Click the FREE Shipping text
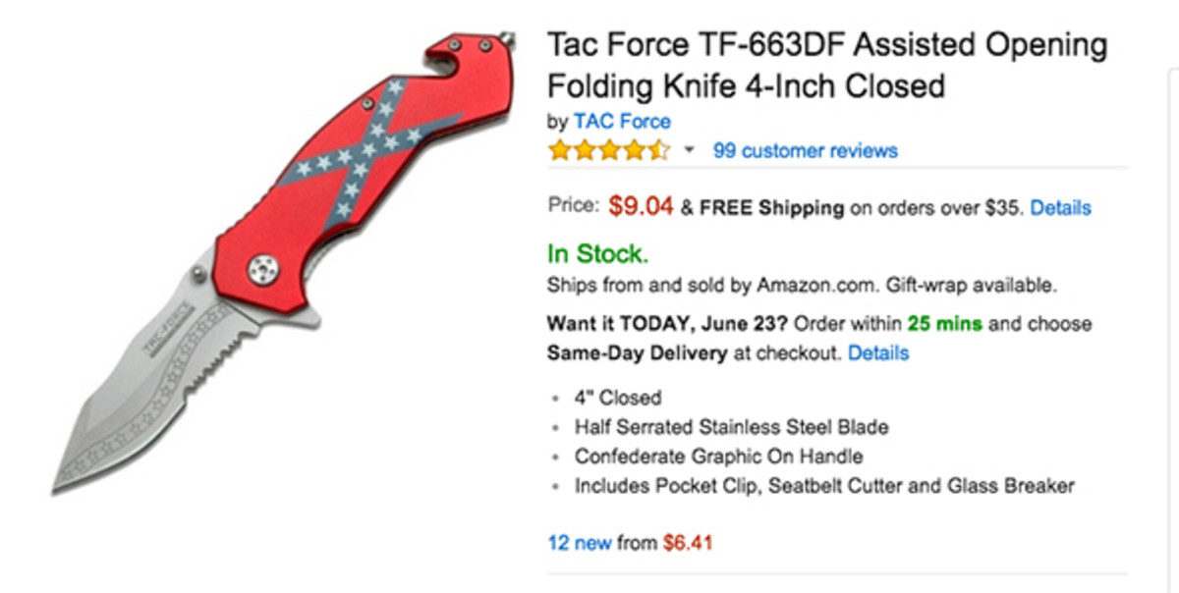 pos(771,208)
